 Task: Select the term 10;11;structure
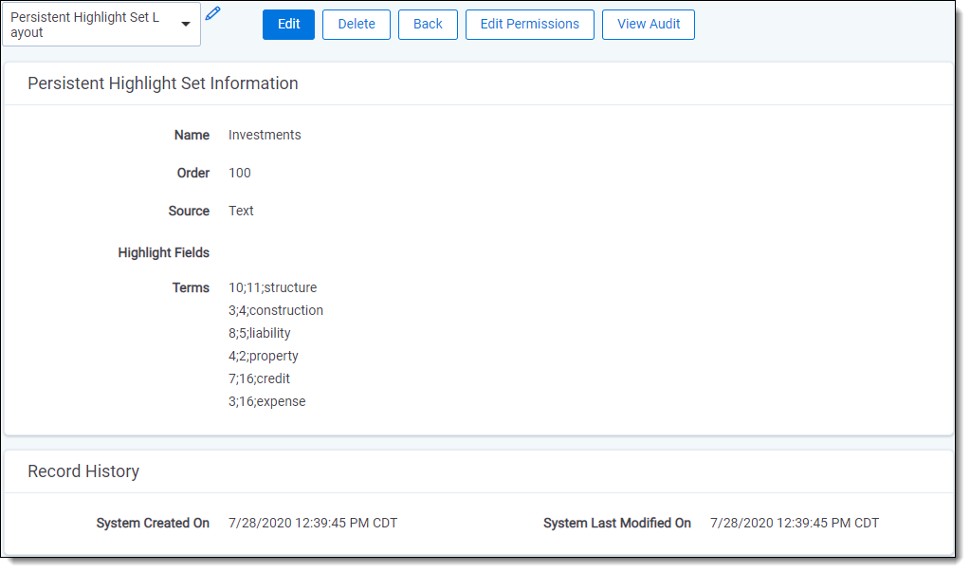click(272, 287)
